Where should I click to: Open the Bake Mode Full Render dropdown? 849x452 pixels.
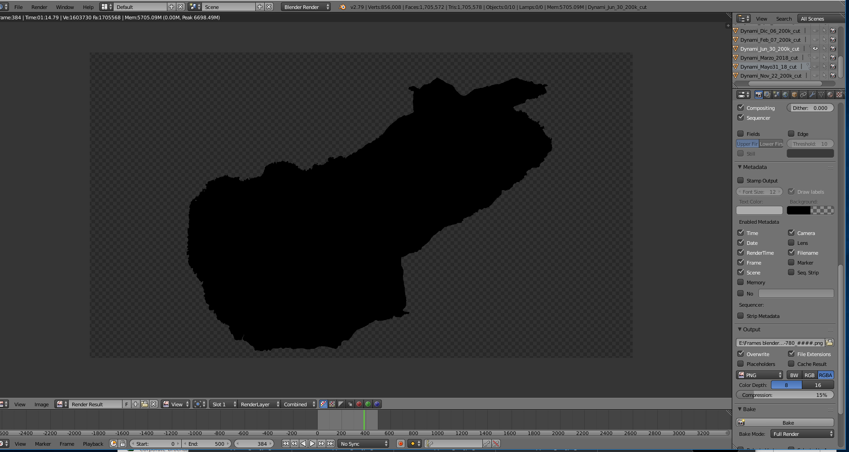(802, 434)
